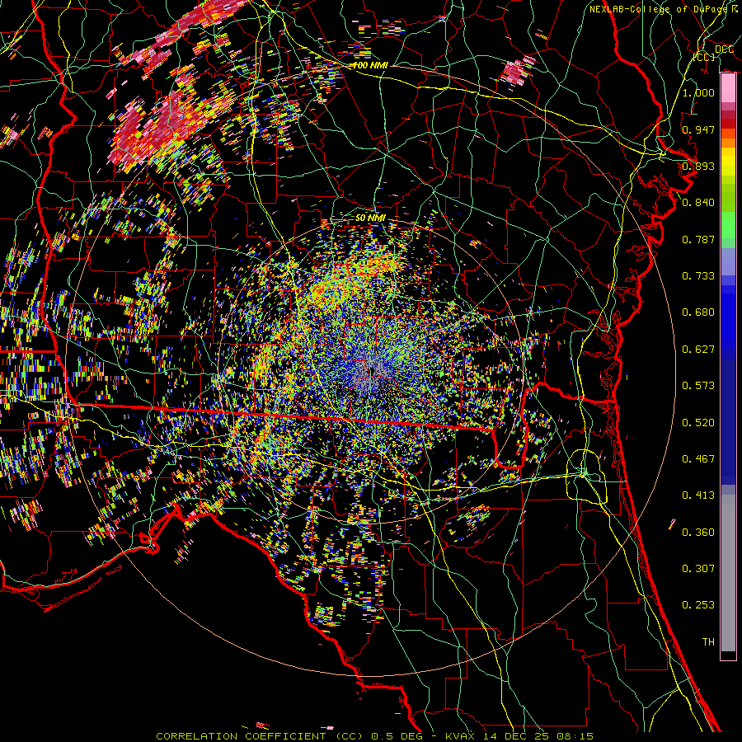Pick the lavender band on the color bar
The width and height of the screenshot is (742, 742).
(x=728, y=262)
